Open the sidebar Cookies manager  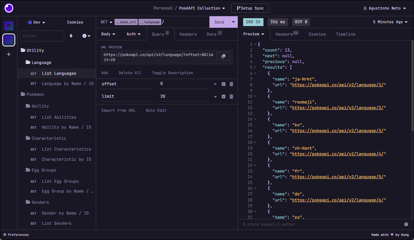click(75, 22)
